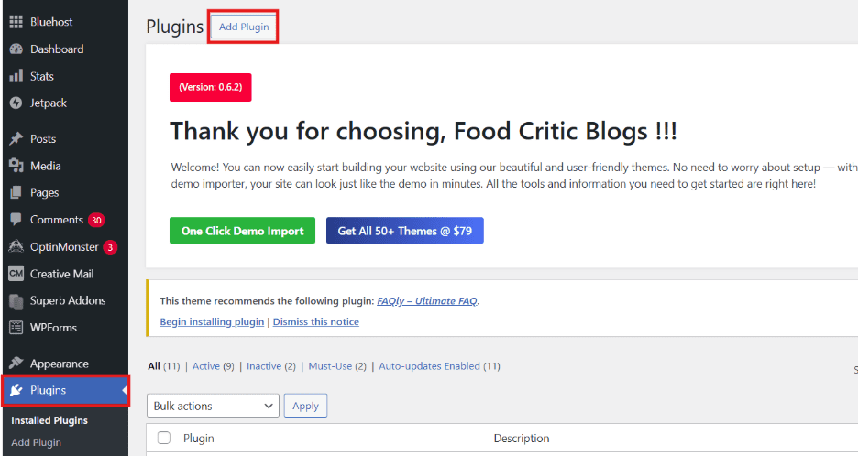Open Installed Plugins submenu item
This screenshot has height=456, width=858.
(x=49, y=420)
